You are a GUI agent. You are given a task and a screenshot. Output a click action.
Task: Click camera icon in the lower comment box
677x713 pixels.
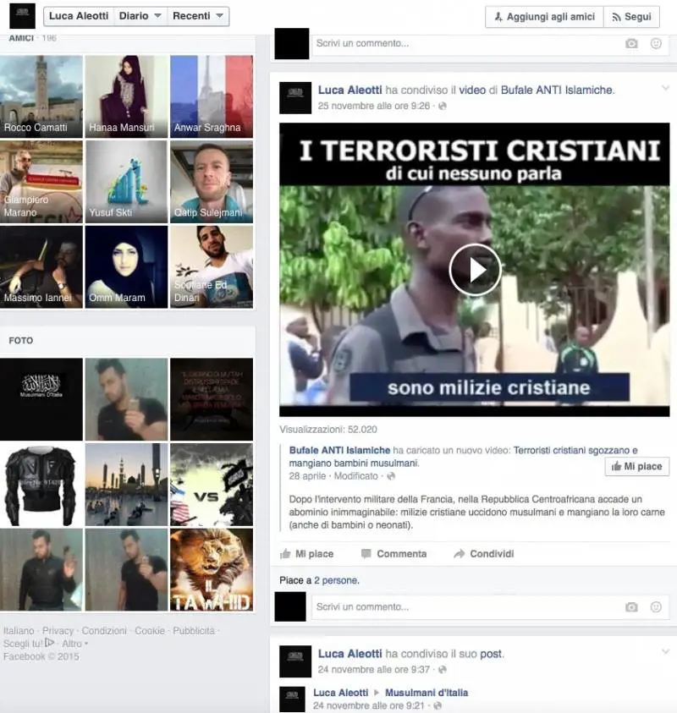pyautogui.click(x=631, y=607)
